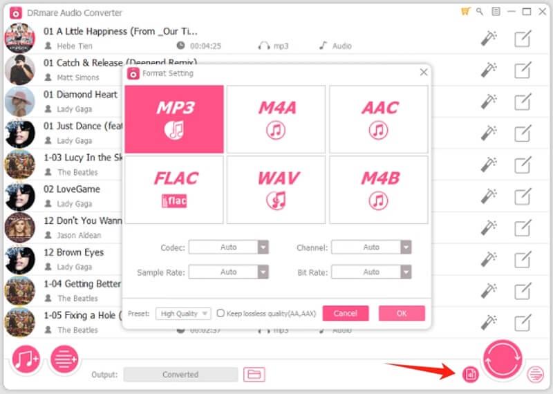Edit tags for Diamond Heart track

523,102
